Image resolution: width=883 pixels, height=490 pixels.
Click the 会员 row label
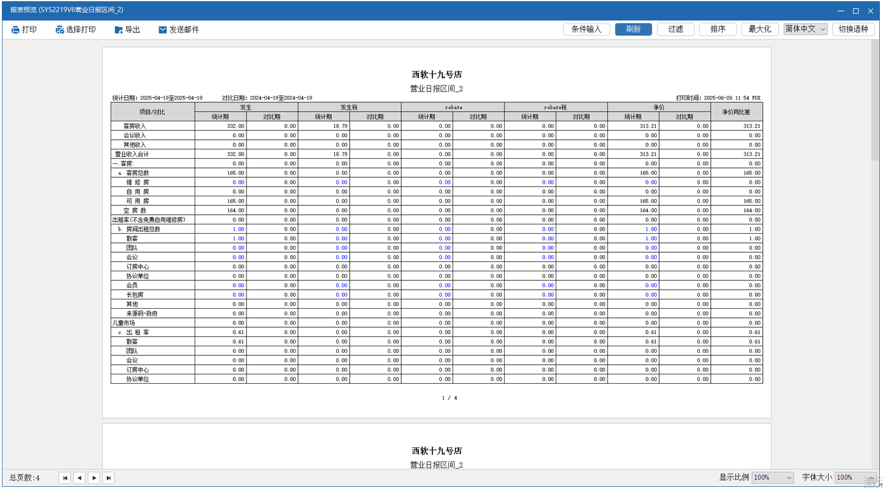point(132,285)
